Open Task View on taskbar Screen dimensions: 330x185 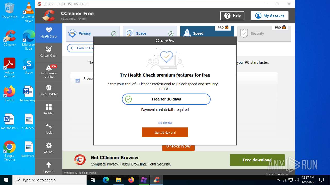93,180
